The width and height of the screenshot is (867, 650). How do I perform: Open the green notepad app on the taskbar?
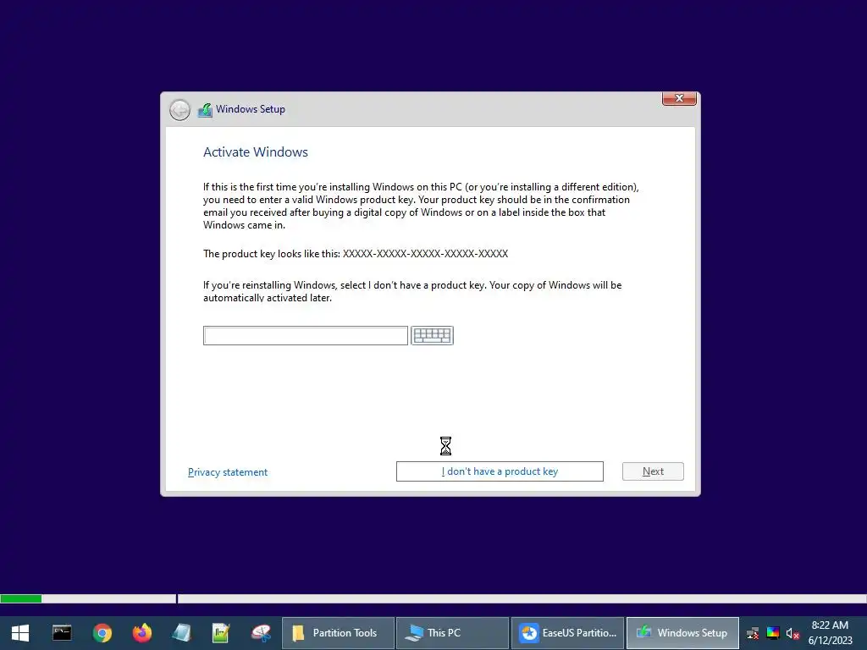pyautogui.click(x=221, y=633)
